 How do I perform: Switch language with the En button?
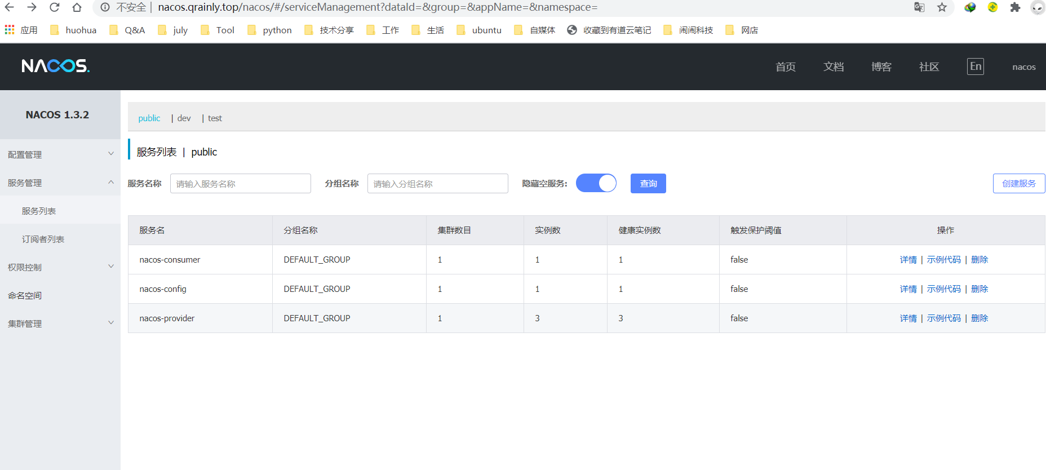(976, 66)
